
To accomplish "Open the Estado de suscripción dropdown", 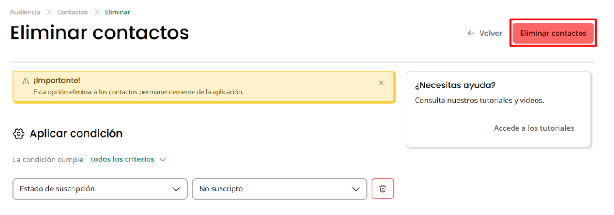I will (x=100, y=189).
